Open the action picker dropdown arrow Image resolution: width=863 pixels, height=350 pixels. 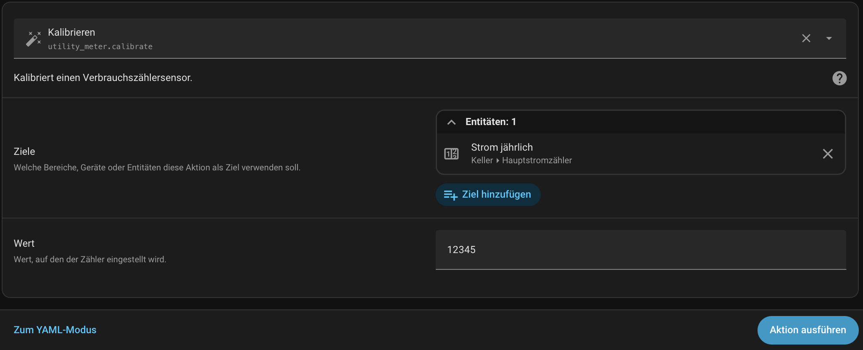click(x=829, y=39)
